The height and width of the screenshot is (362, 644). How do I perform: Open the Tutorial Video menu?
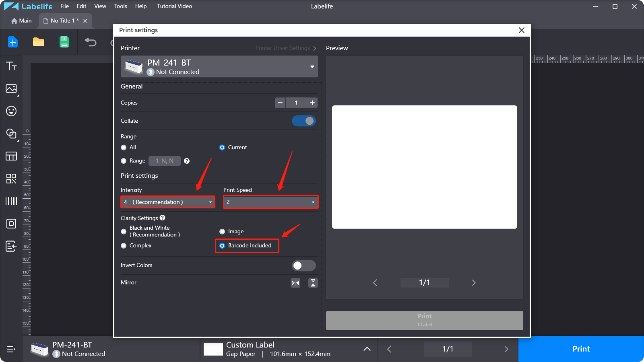[x=174, y=6]
